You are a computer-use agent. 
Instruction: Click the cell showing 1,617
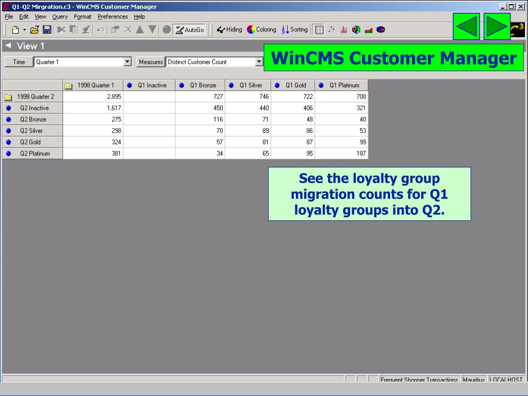click(93, 108)
